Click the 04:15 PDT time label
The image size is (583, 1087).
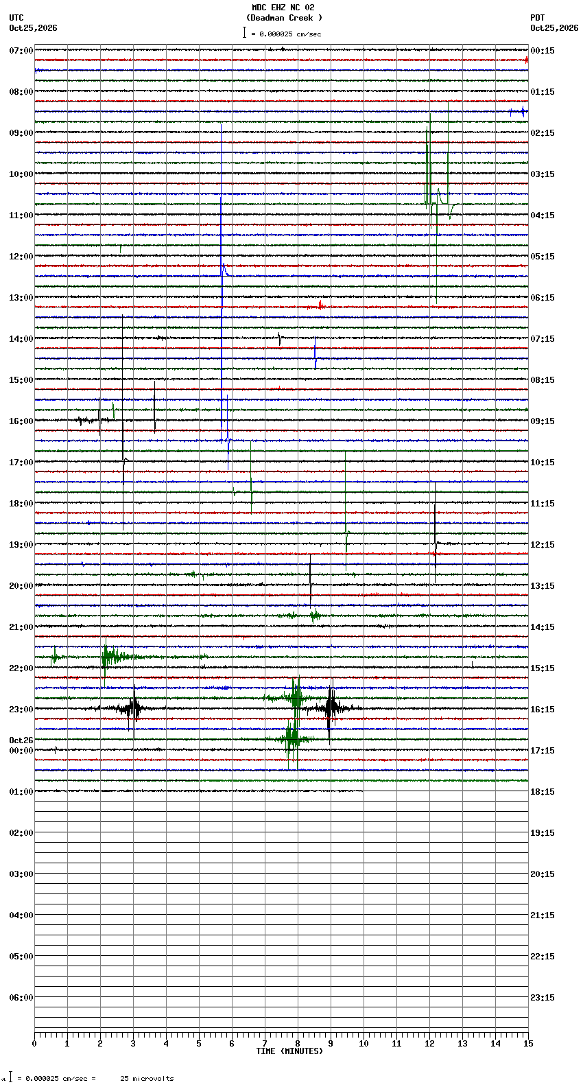543,215
